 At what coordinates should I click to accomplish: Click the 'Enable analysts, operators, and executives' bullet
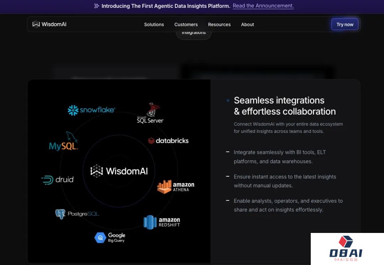pyautogui.click(x=288, y=205)
